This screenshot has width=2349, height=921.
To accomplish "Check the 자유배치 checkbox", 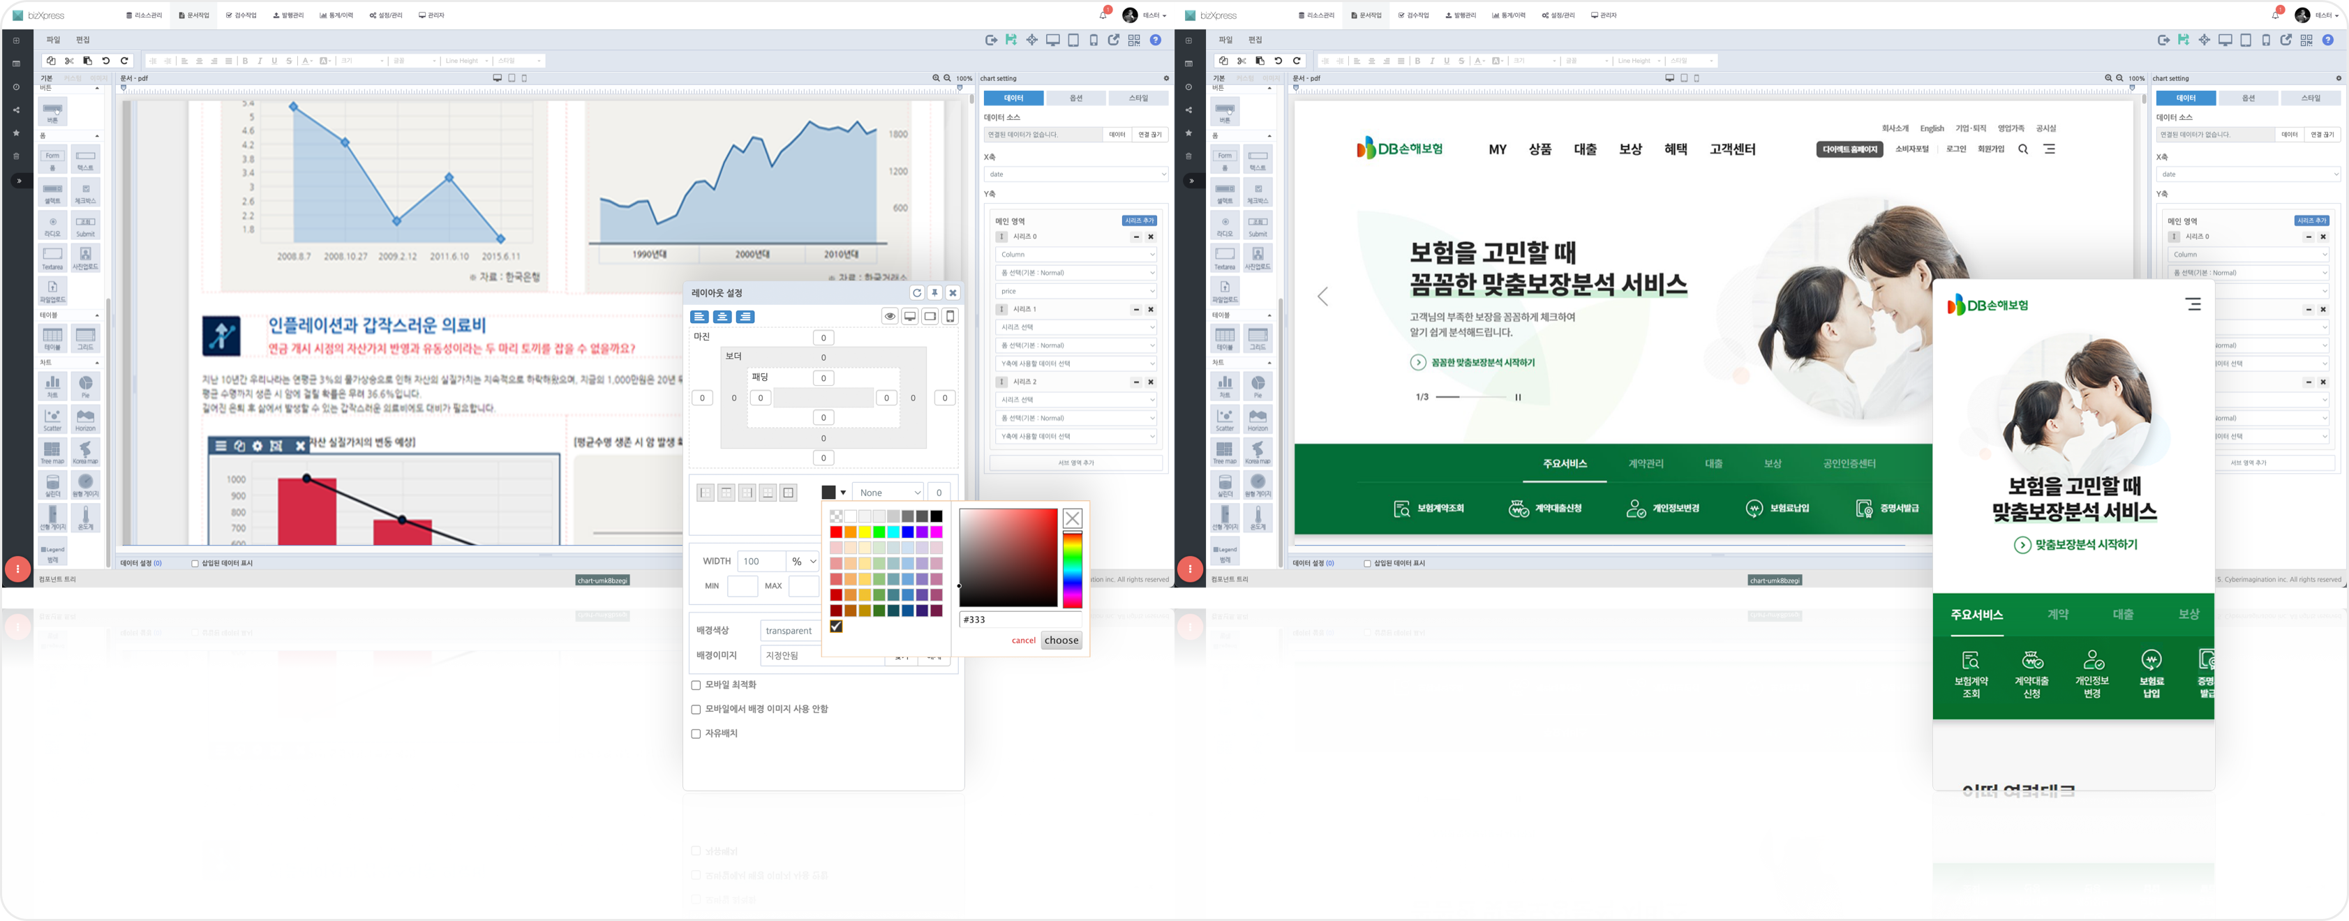I will coord(696,734).
